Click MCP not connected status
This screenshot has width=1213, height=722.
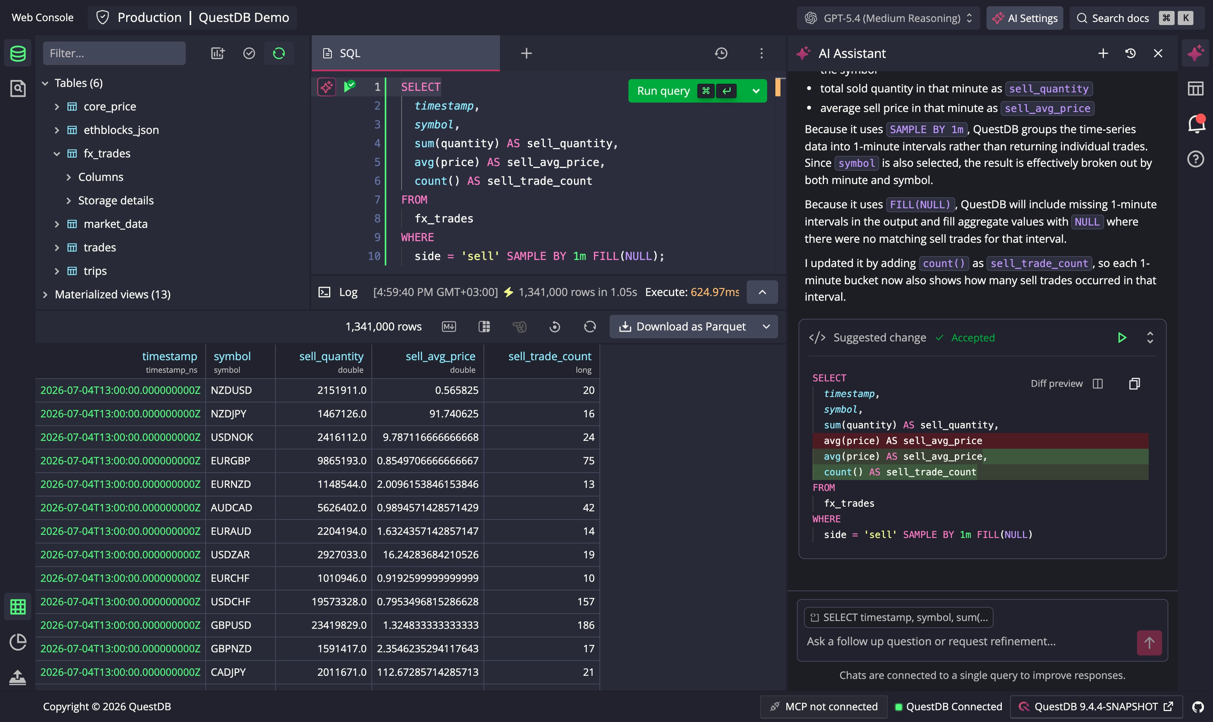point(824,706)
